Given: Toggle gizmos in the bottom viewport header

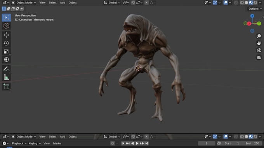Looking at the screenshot, I should pos(215,137).
